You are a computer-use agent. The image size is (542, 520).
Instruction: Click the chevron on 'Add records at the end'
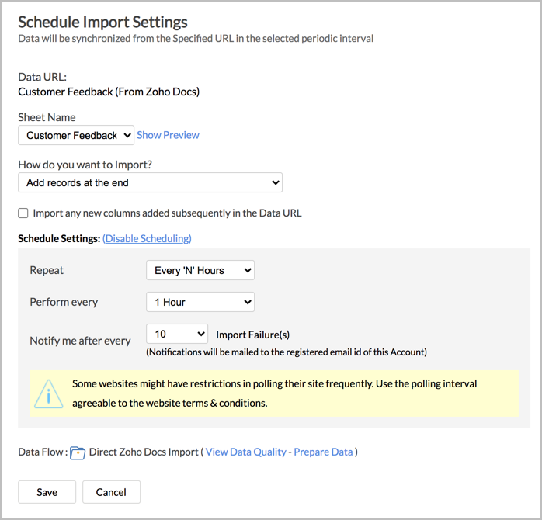click(276, 182)
